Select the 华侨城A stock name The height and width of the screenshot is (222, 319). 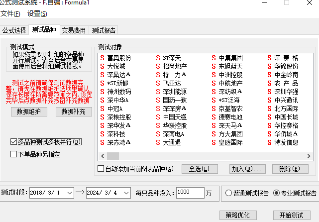[286, 134]
